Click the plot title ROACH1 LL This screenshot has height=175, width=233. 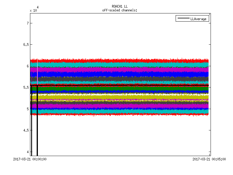tap(120, 6)
